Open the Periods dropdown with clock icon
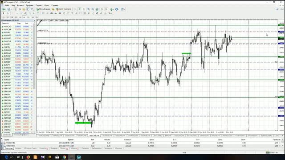The height and width of the screenshot is (160, 285). [x=118, y=9]
